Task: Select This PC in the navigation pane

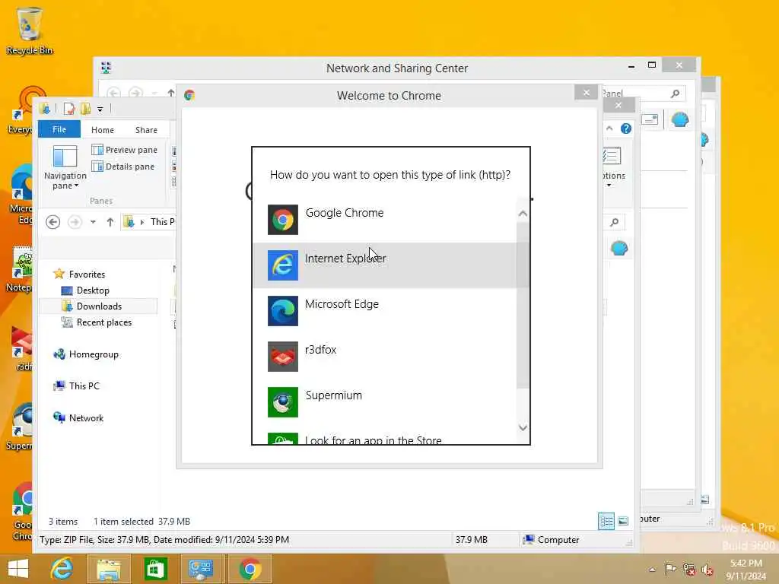Action: tap(77, 386)
